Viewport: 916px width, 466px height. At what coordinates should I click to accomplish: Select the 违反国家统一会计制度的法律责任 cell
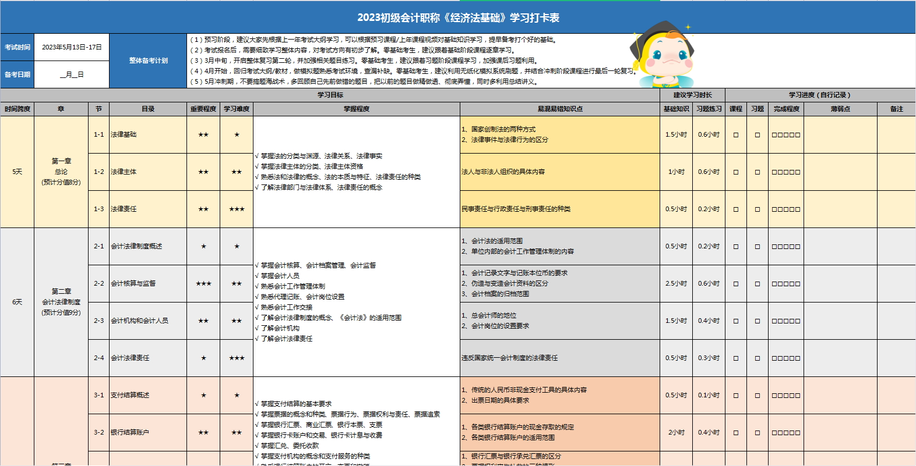point(560,358)
